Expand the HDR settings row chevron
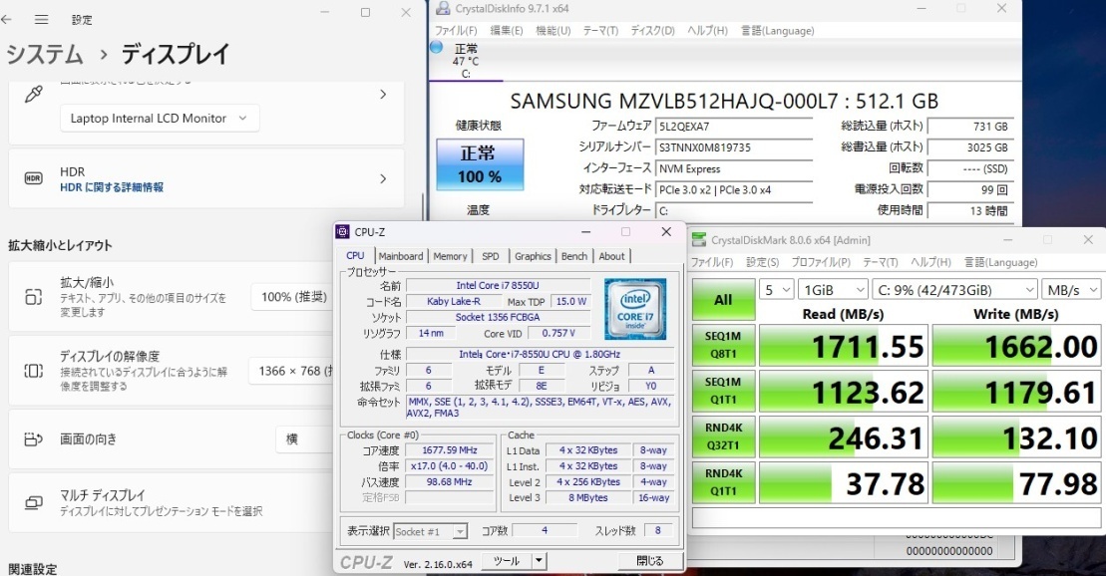This screenshot has height=576, width=1106. tap(383, 178)
